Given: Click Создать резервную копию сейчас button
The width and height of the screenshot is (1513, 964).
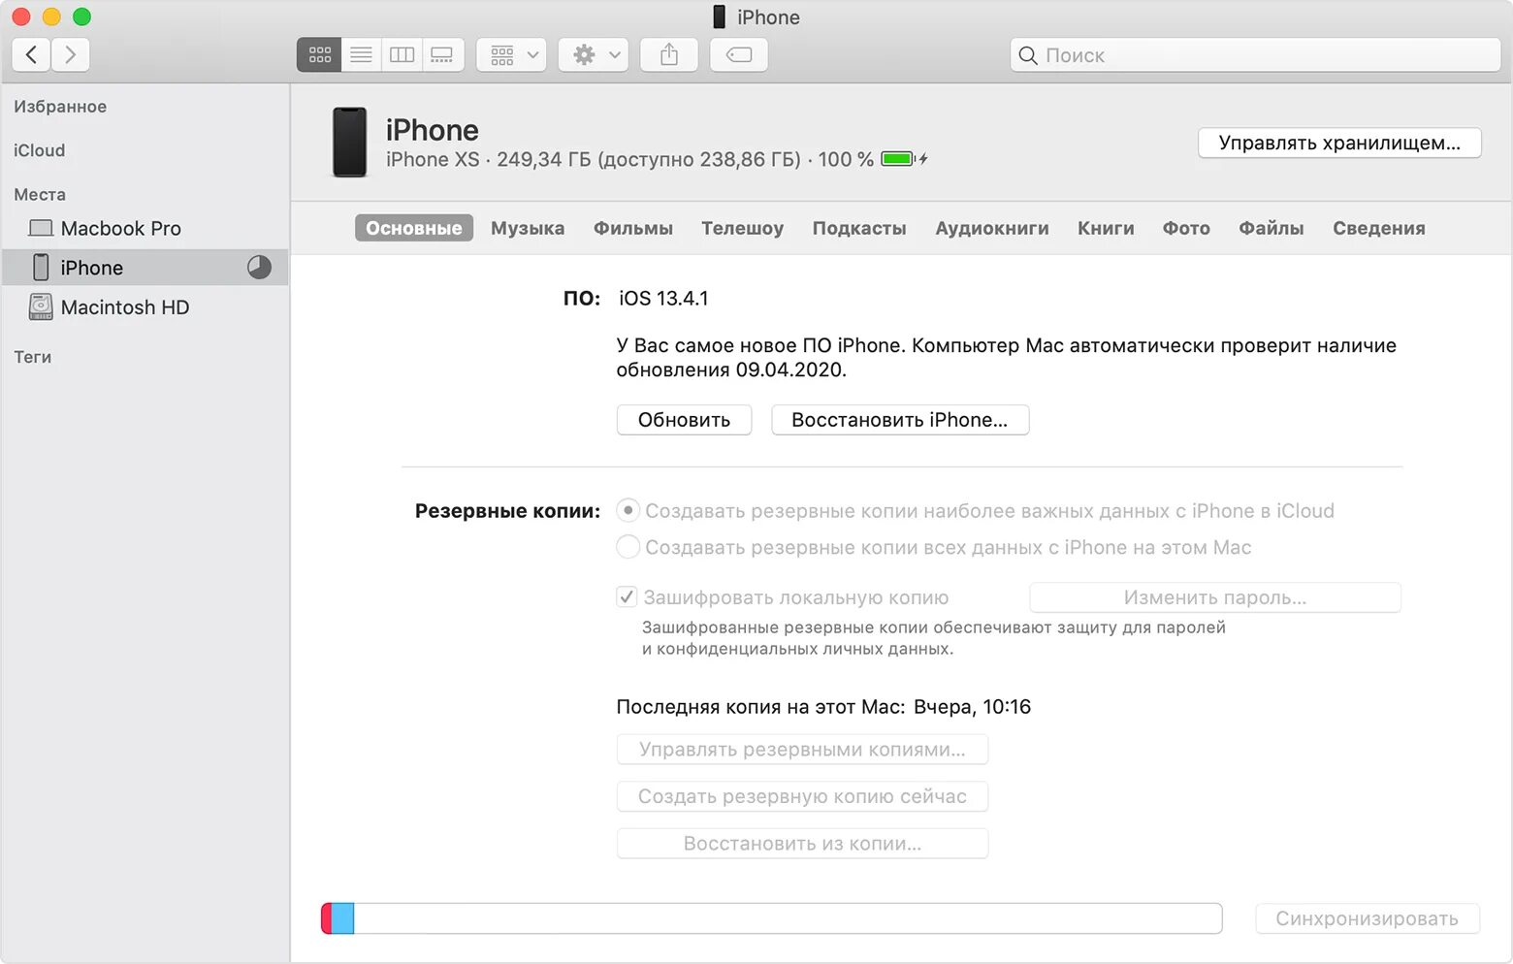Looking at the screenshot, I should pyautogui.click(x=802, y=796).
